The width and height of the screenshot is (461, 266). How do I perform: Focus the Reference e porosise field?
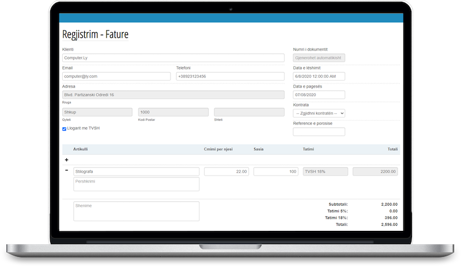(319, 132)
